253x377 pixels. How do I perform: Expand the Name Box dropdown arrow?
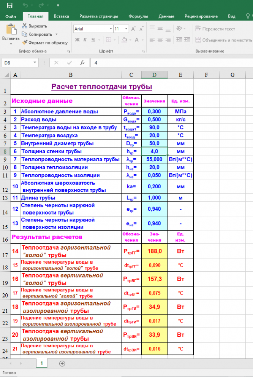pos(35,63)
